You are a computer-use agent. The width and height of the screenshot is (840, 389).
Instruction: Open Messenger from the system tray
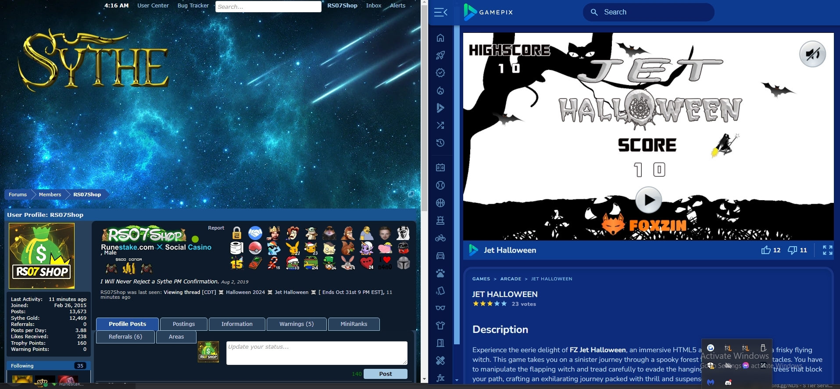pyautogui.click(x=746, y=365)
